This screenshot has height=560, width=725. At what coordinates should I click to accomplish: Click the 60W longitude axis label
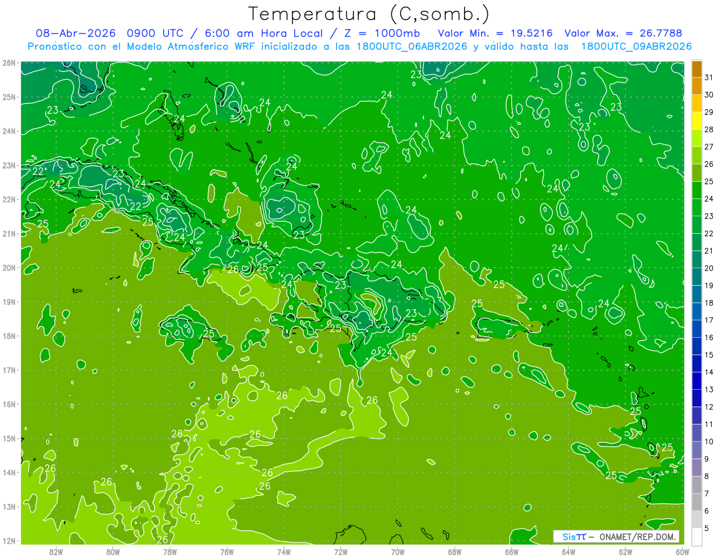coord(683,552)
